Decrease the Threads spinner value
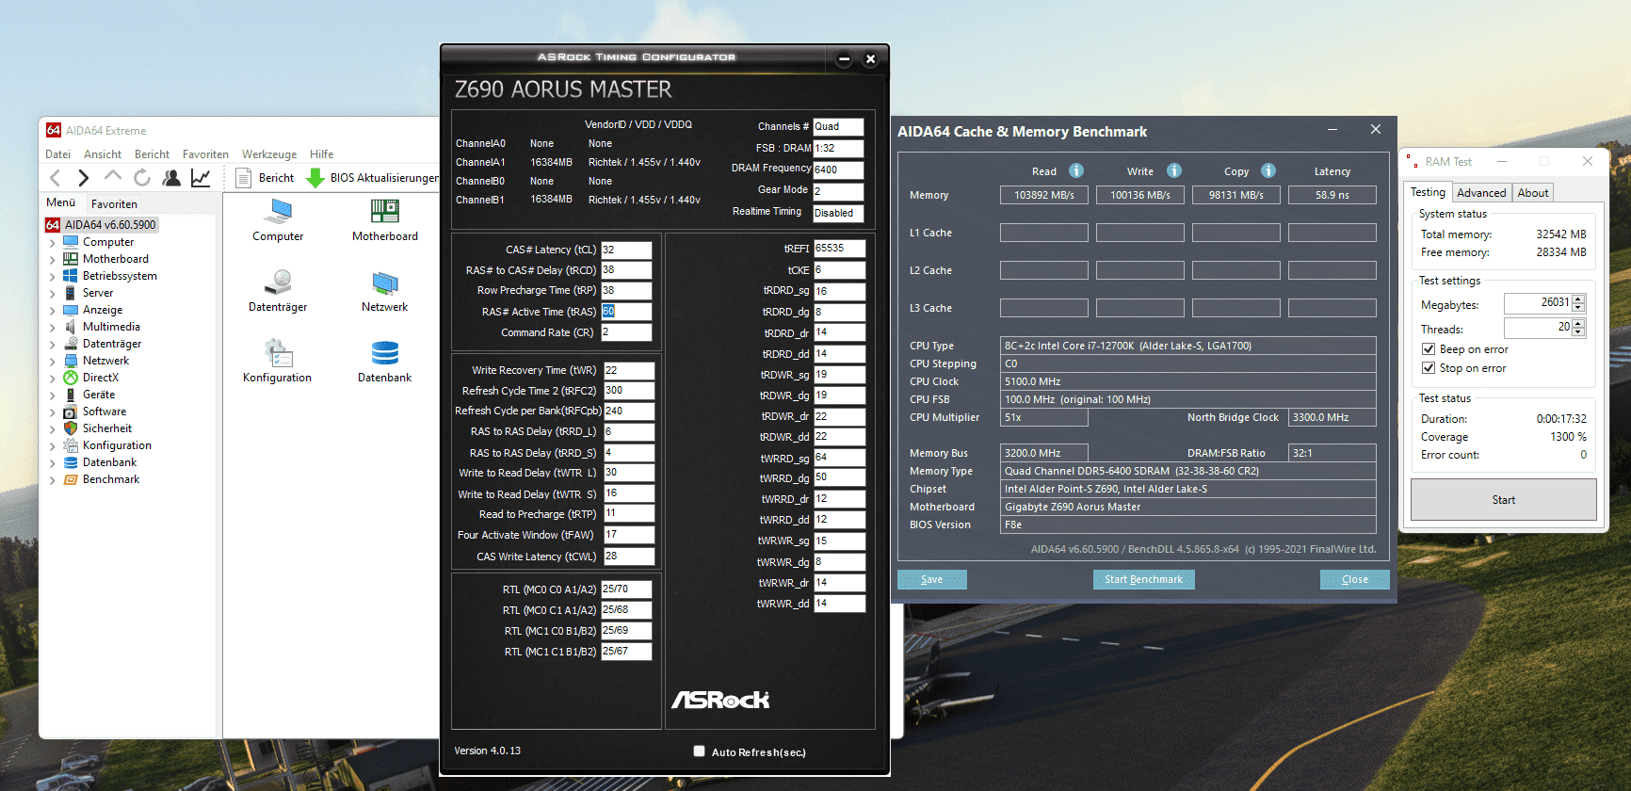The height and width of the screenshot is (791, 1631). (1579, 332)
